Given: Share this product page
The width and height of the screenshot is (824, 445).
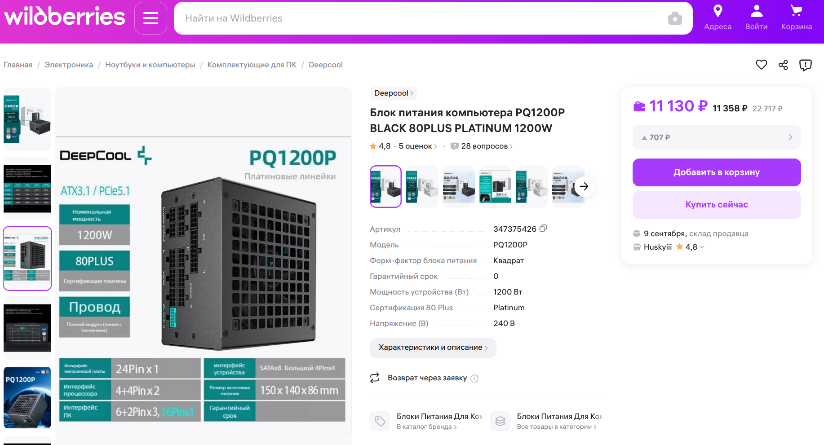Looking at the screenshot, I should click(x=783, y=65).
